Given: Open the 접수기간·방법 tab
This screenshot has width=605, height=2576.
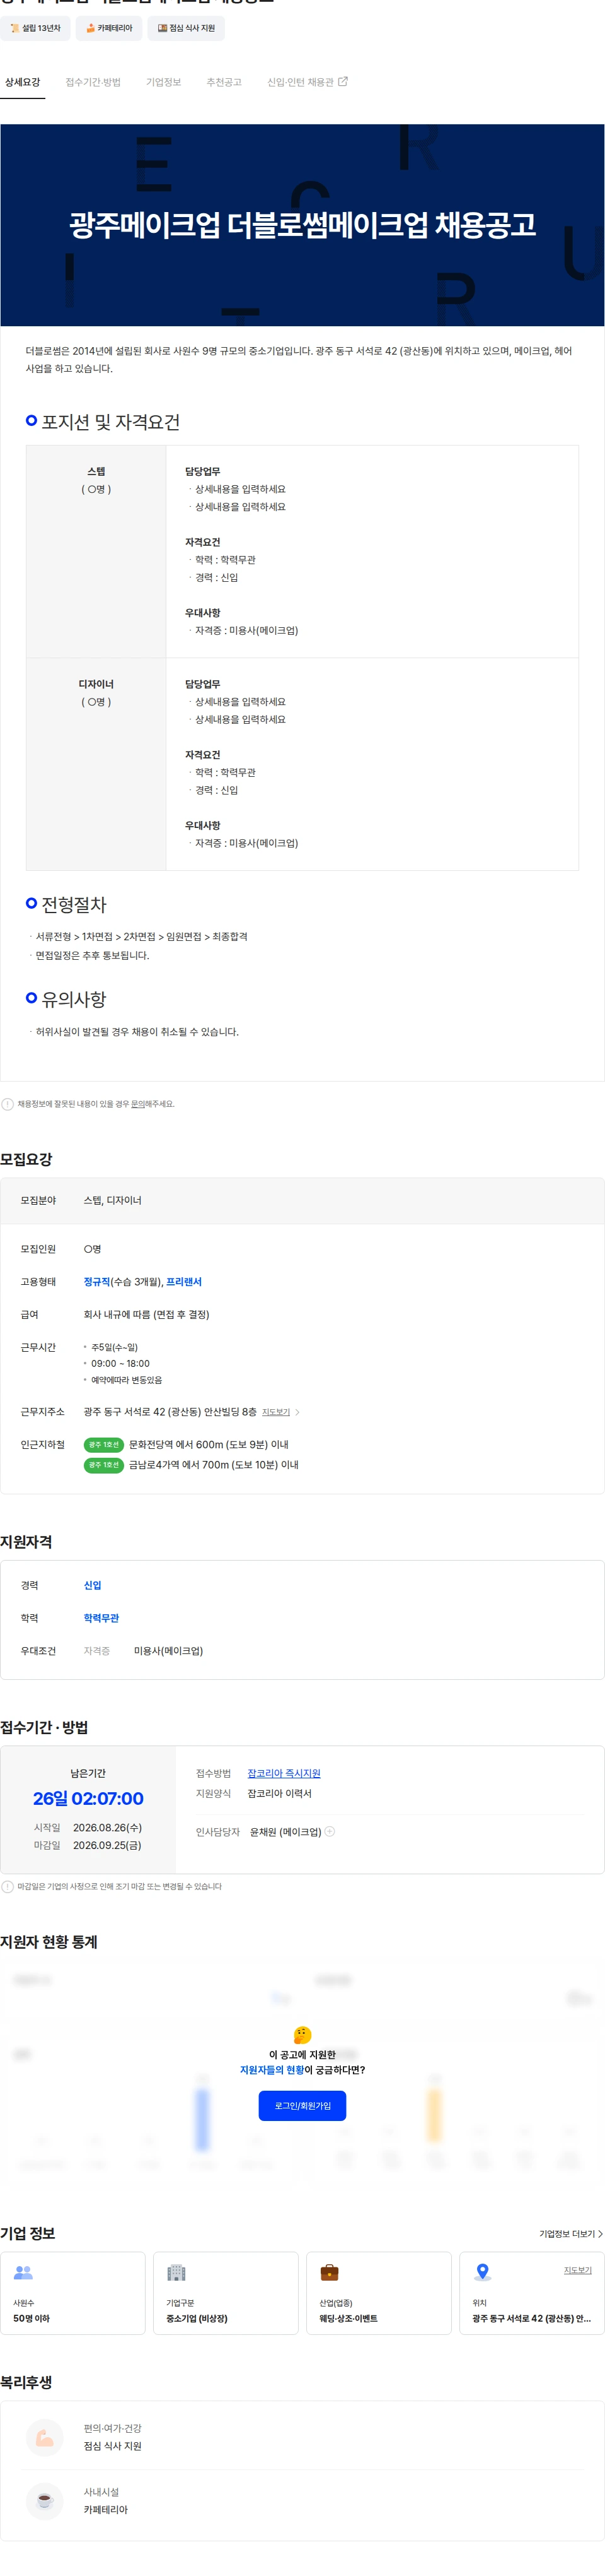Looking at the screenshot, I should 93,82.
